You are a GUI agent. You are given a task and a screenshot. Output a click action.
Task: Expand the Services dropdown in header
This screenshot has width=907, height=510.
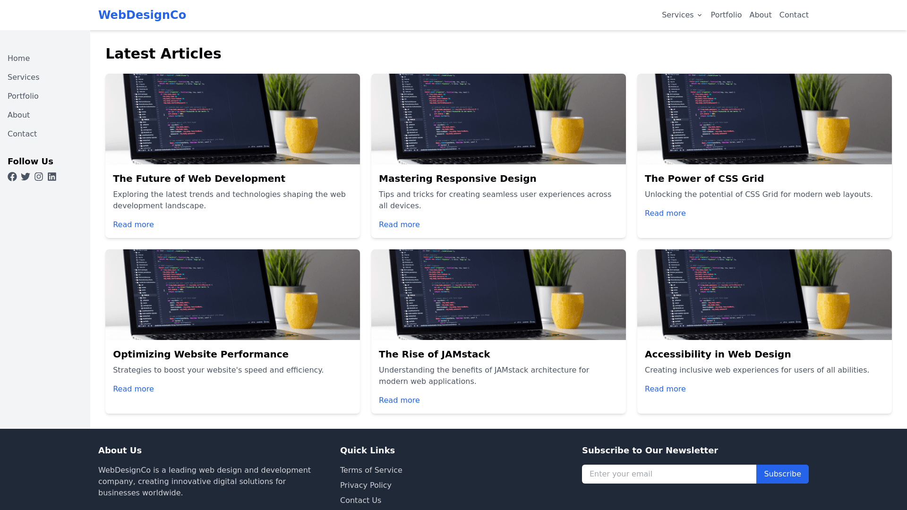tap(682, 15)
